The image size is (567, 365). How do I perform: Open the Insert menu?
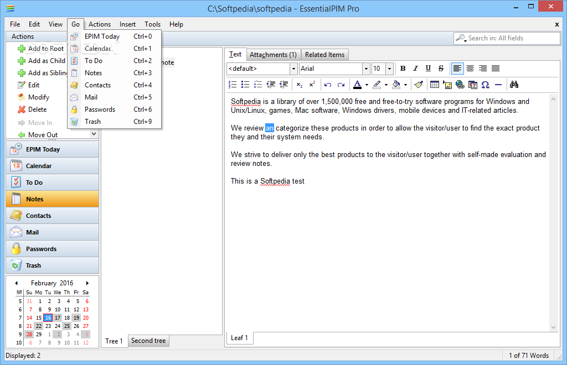(x=128, y=24)
